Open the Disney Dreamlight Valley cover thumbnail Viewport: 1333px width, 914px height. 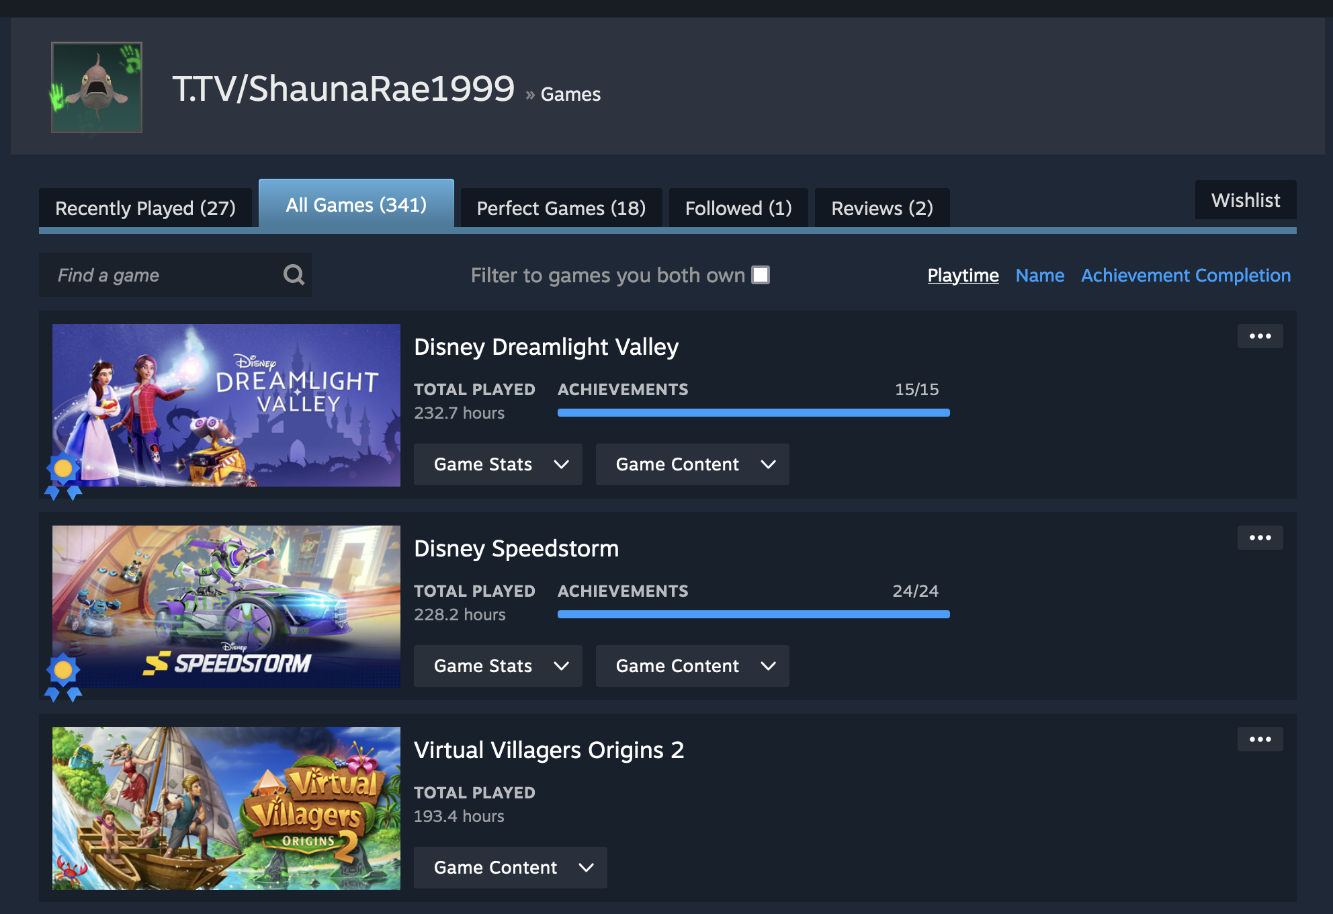coord(226,405)
